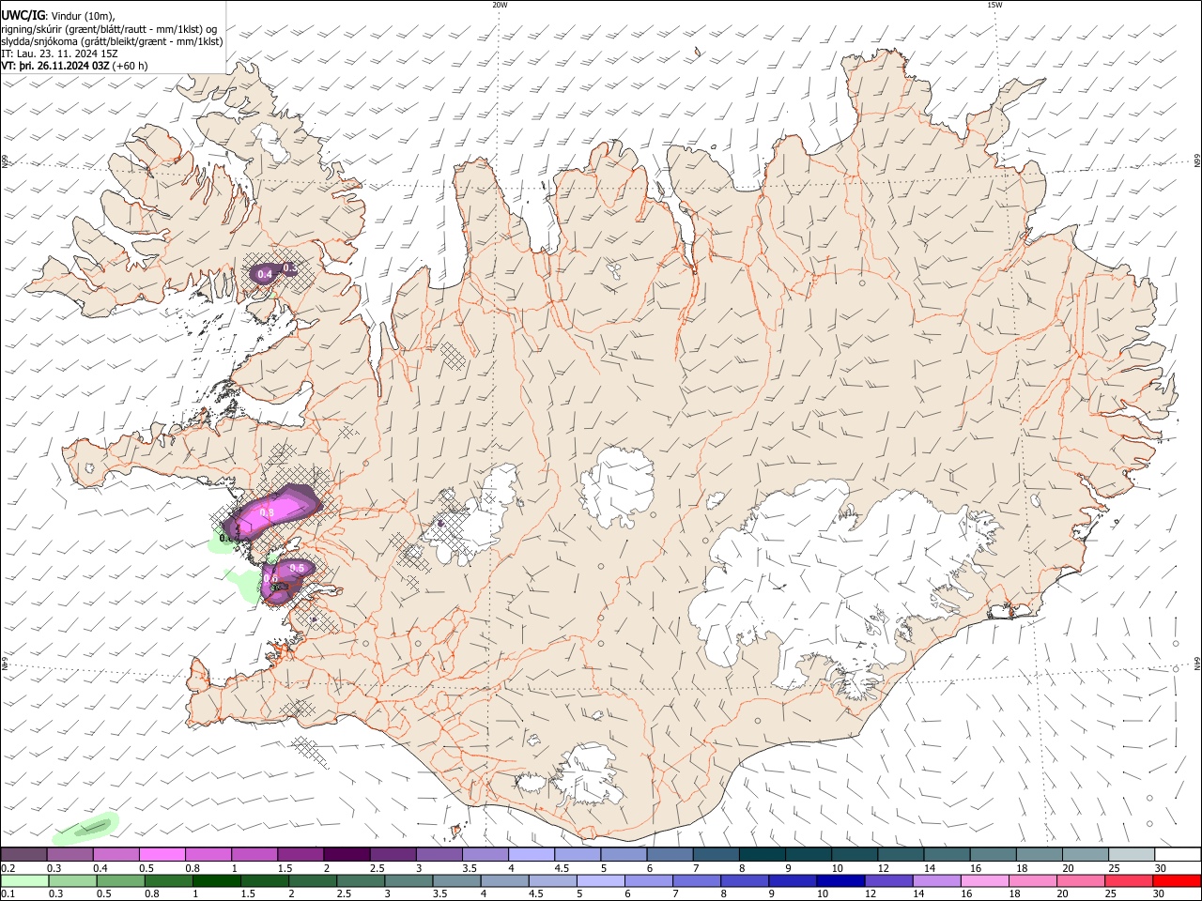
Task: Select the slate blue 6–7 swatch, upper legend
Action: tap(670, 855)
